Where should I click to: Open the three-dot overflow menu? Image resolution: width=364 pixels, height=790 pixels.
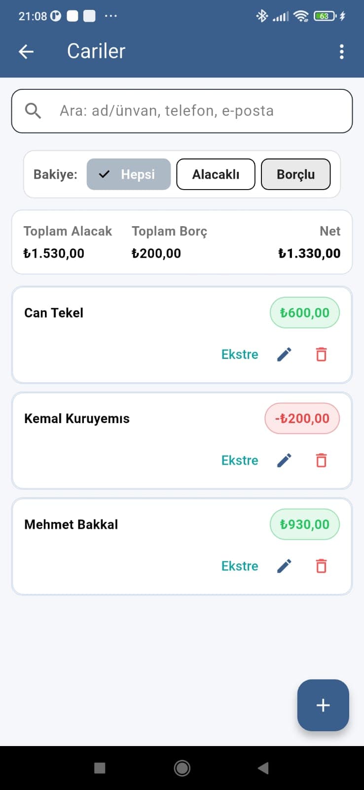(341, 51)
